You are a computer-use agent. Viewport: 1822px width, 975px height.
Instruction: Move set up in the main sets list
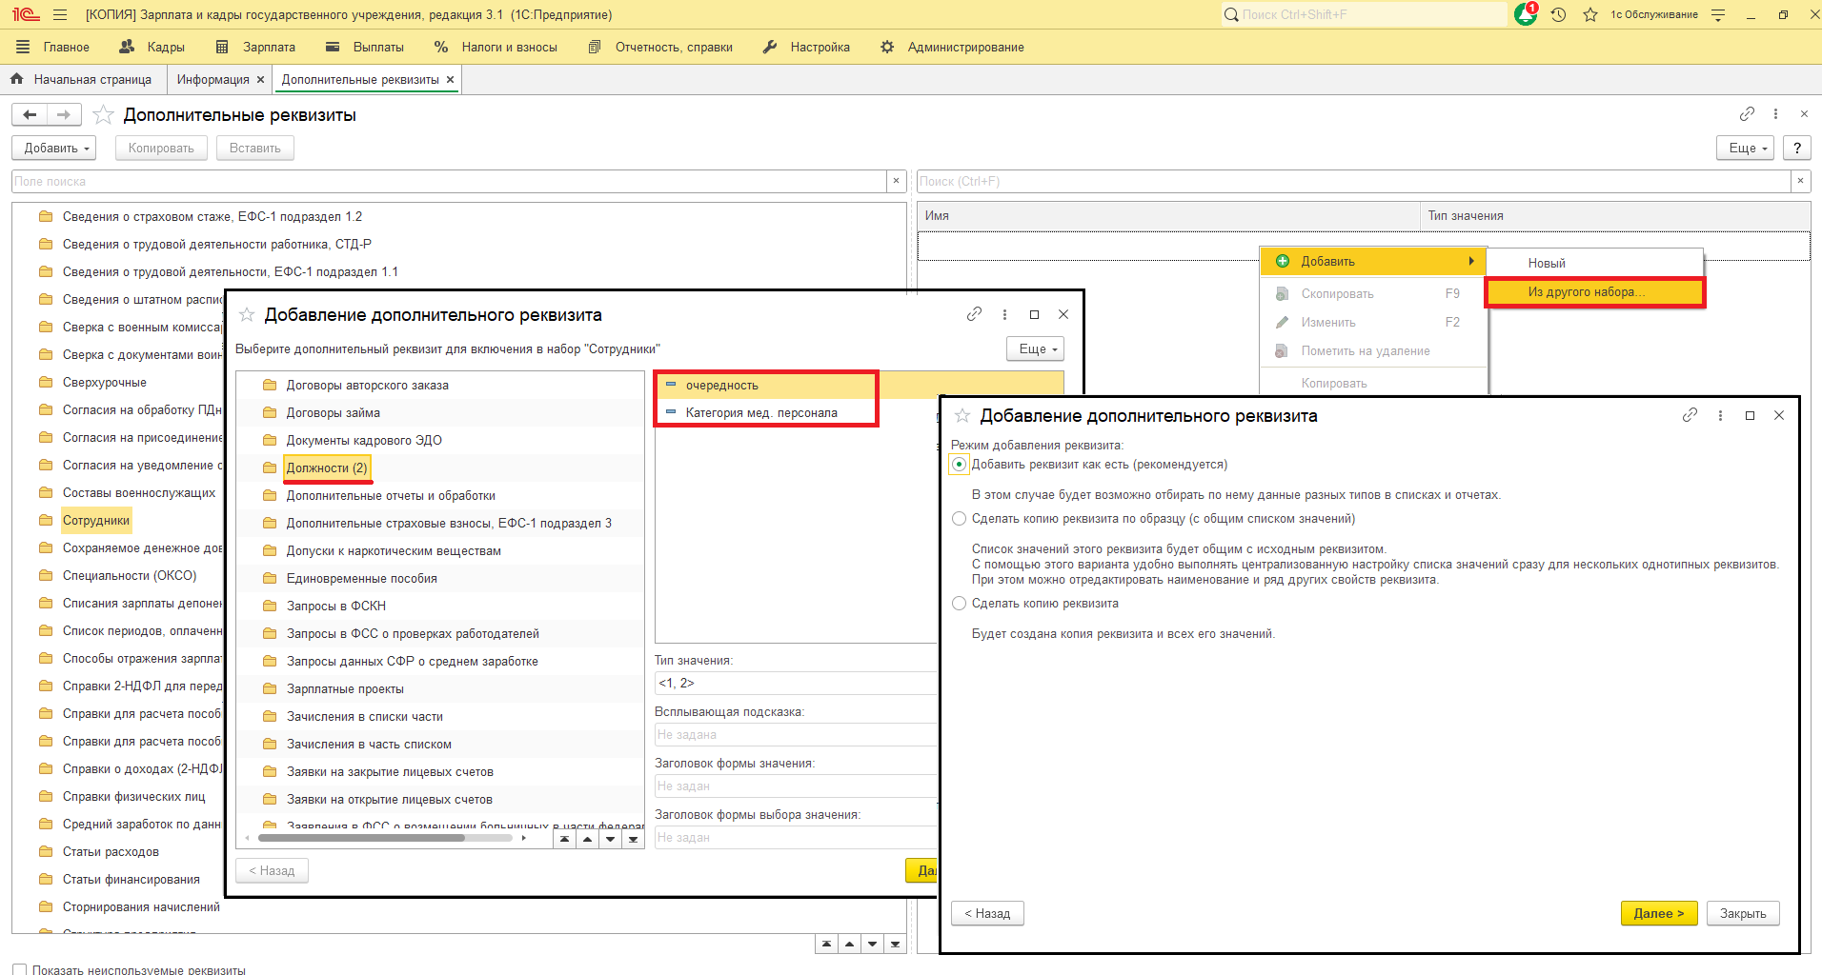coord(849,944)
